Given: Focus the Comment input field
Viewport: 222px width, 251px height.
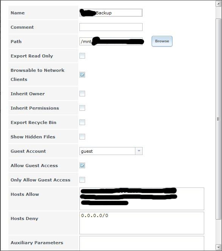Looking at the screenshot, I should click(x=111, y=27).
